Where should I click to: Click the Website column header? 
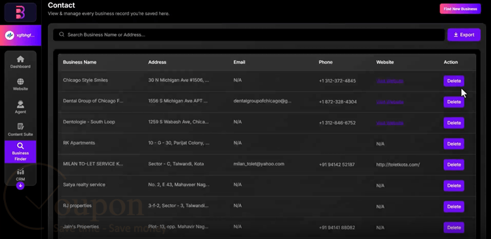coord(385,62)
